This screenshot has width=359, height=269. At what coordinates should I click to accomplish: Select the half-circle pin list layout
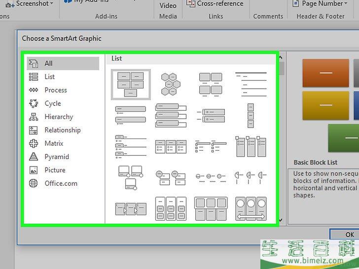251,178
